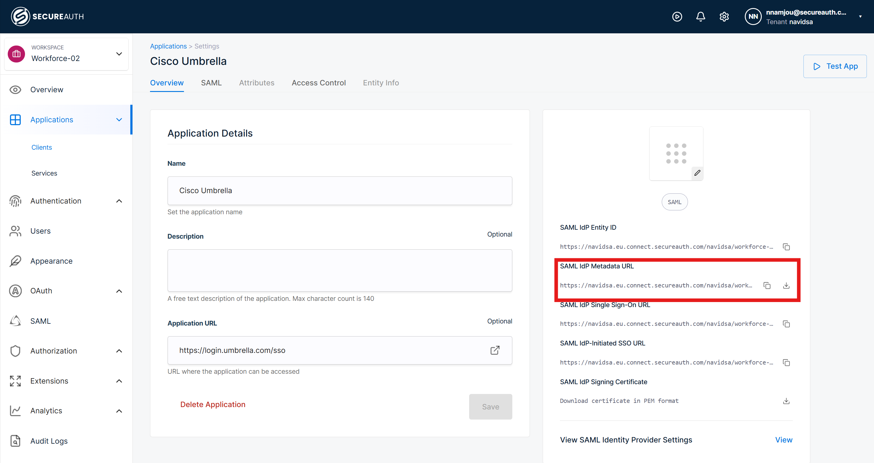874x463 pixels.
Task: Follow the Applications breadcrumb link
Action: [x=168, y=46]
